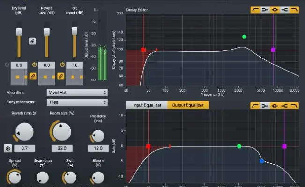Select the peak band icon in Decay Editor
The width and height of the screenshot is (305, 187).
click(275, 9)
